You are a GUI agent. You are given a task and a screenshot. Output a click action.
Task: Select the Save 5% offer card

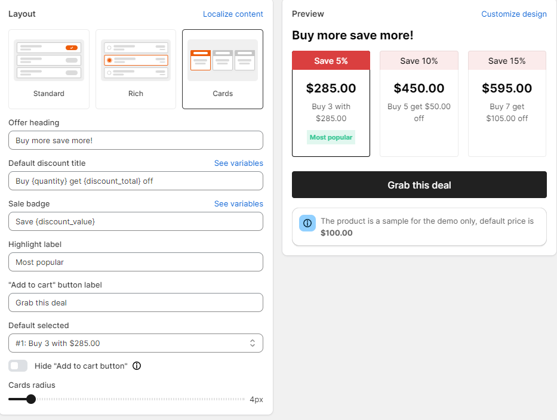[x=331, y=104]
